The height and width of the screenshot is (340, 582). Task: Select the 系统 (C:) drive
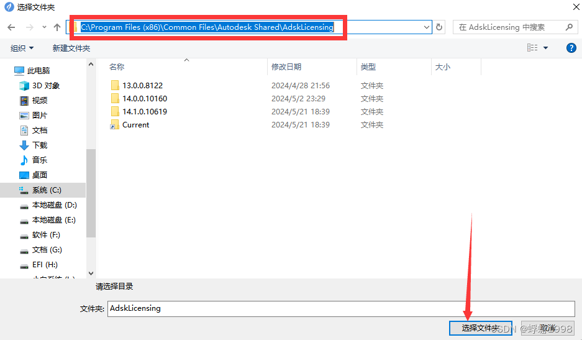(43, 190)
